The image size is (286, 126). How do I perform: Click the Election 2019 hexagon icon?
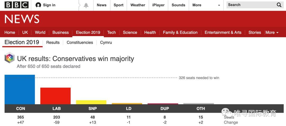pyautogui.click(x=10, y=58)
